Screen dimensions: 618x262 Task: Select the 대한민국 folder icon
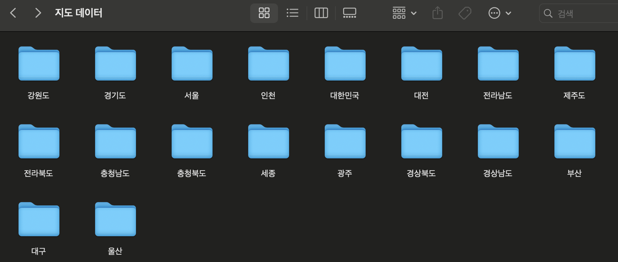(345, 64)
